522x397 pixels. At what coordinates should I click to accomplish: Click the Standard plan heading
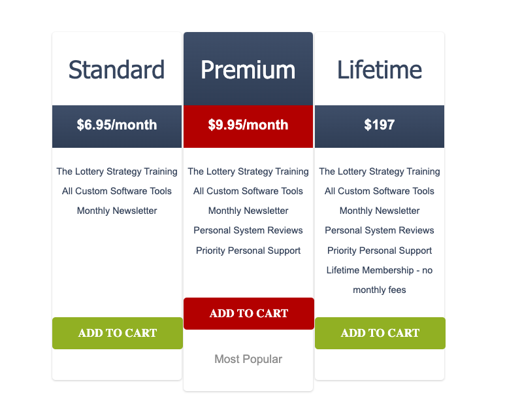tap(117, 69)
